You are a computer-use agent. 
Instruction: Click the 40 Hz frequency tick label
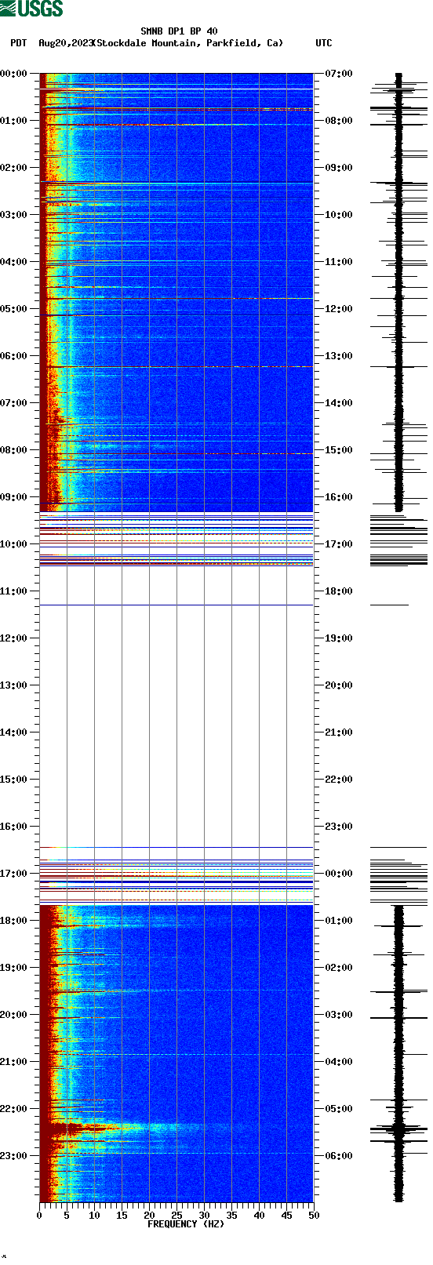(x=259, y=1216)
